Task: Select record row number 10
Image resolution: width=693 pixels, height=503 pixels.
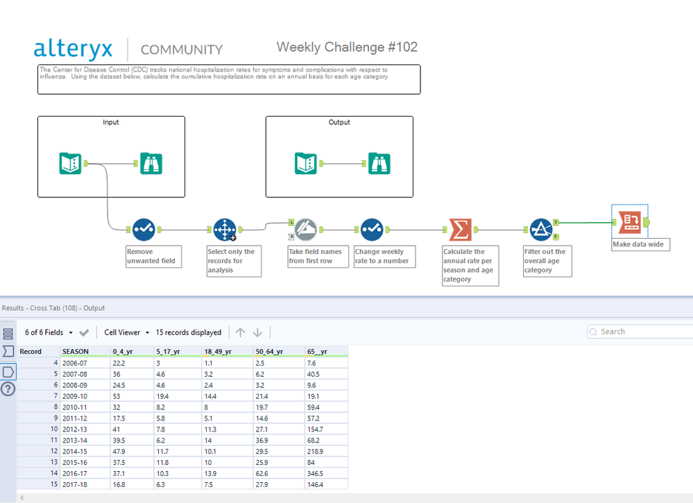Action: (38, 429)
